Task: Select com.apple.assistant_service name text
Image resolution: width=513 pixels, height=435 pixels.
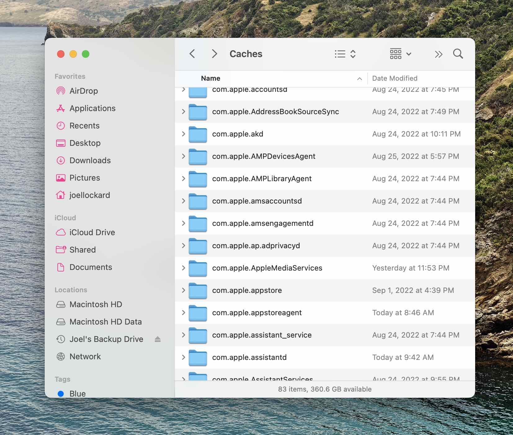Action: pos(262,335)
